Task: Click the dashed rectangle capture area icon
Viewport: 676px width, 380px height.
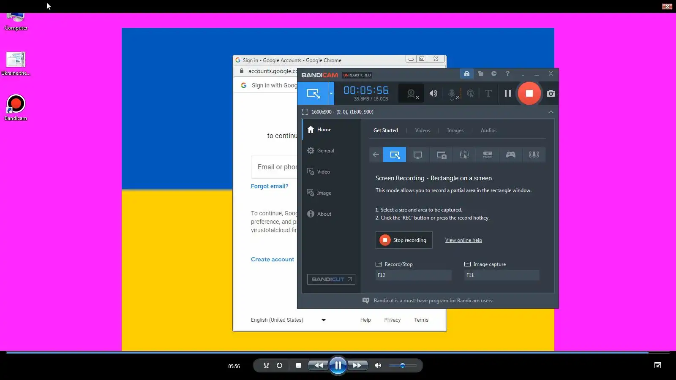Action: coord(305,112)
